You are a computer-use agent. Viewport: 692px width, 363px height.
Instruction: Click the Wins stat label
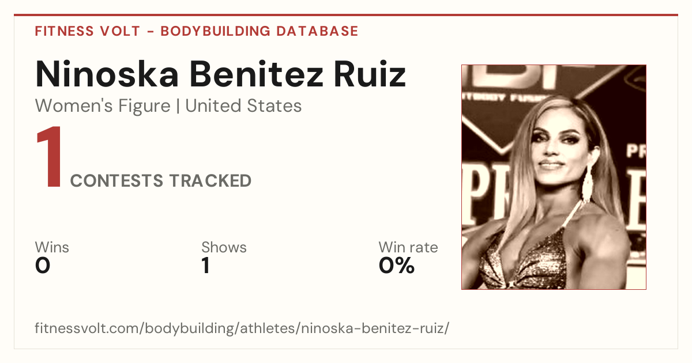52,248
